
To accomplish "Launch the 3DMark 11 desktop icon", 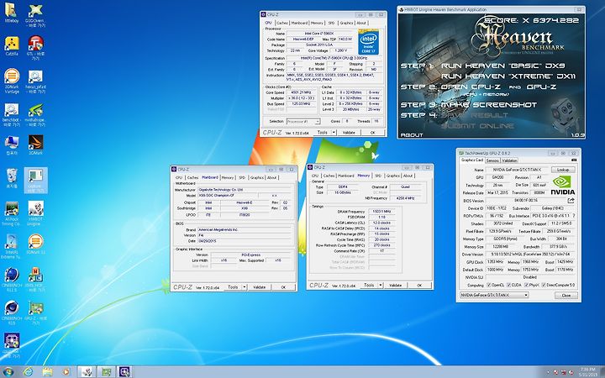I will pyautogui.click(x=35, y=244).
